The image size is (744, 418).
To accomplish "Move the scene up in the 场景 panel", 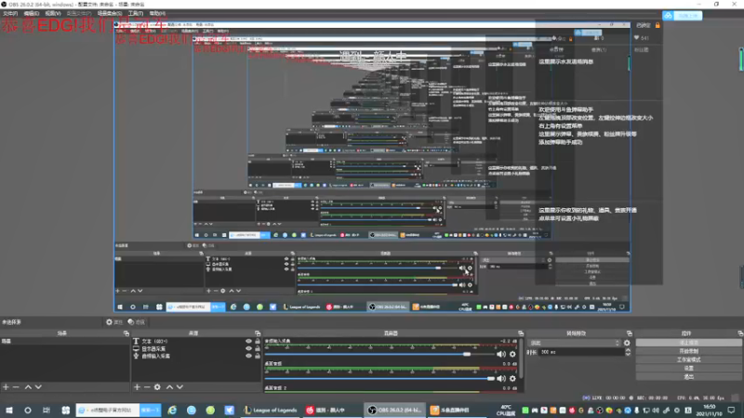I will pyautogui.click(x=28, y=387).
